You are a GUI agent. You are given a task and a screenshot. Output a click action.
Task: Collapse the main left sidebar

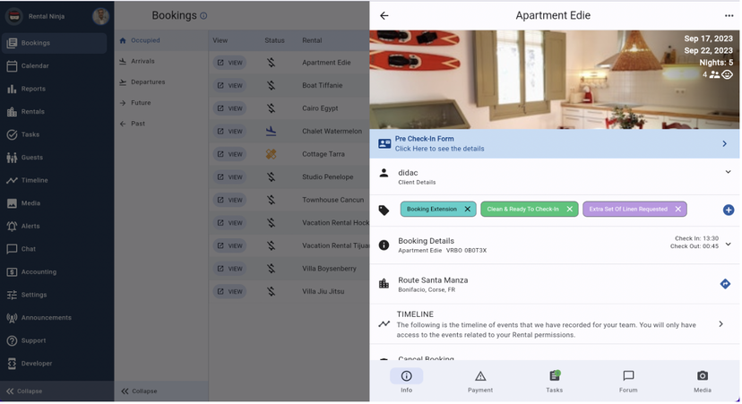click(x=24, y=391)
